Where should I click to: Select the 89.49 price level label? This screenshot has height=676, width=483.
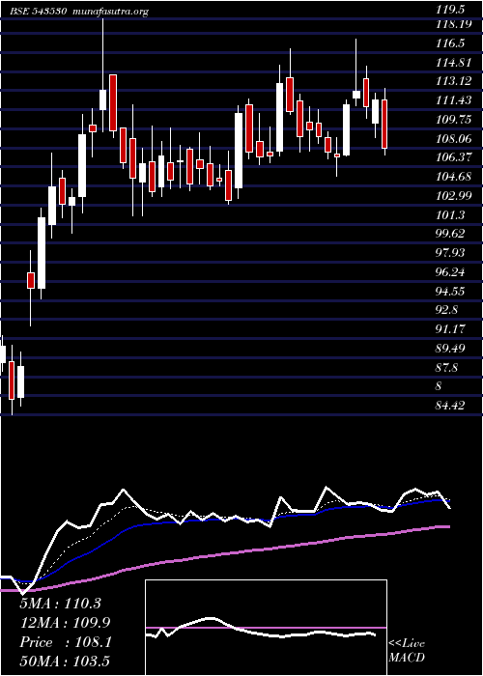[450, 348]
